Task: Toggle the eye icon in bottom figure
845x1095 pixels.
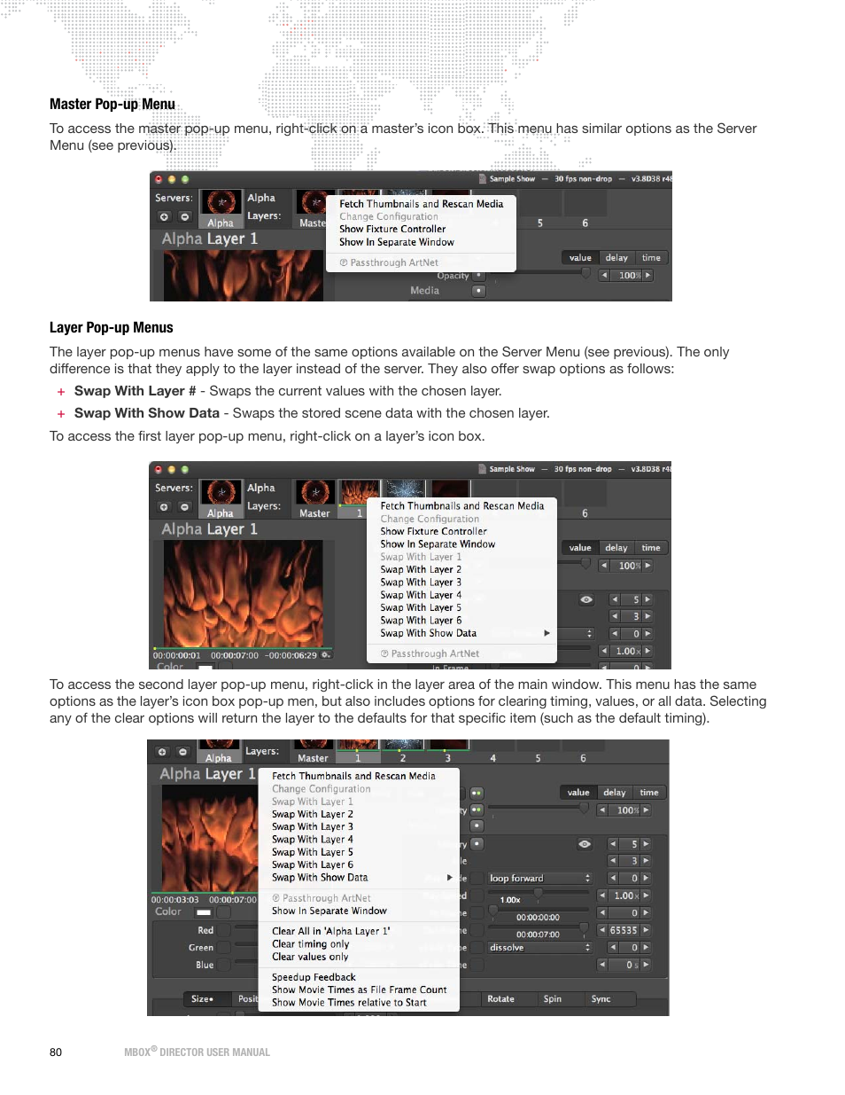Action: (x=585, y=844)
